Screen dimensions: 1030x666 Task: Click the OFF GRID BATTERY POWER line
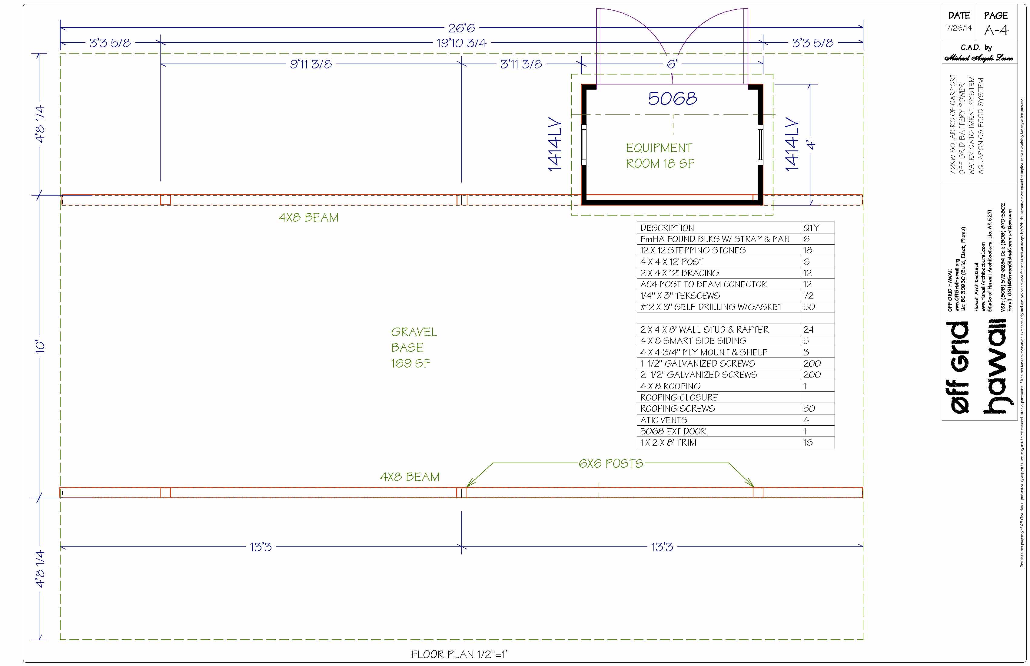click(x=962, y=129)
